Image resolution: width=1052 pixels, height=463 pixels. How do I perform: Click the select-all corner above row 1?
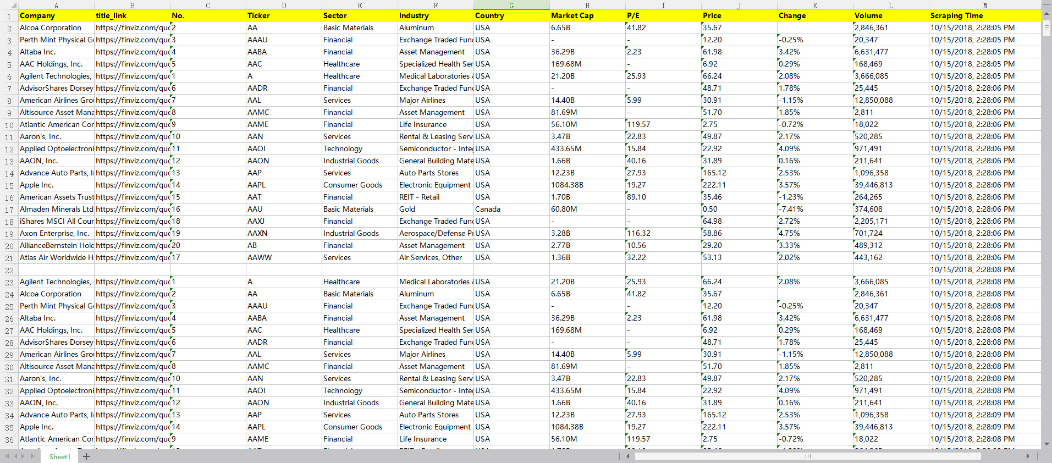pyautogui.click(x=9, y=5)
